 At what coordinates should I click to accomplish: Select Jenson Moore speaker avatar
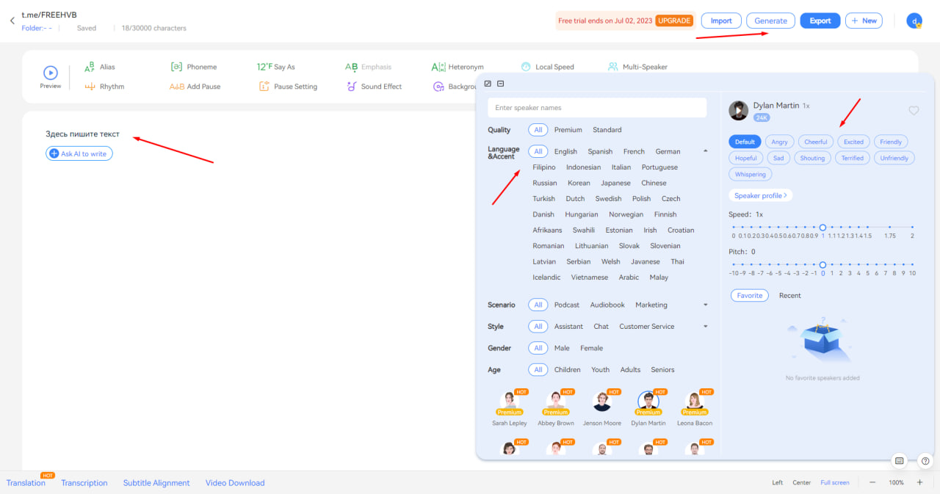click(x=602, y=401)
